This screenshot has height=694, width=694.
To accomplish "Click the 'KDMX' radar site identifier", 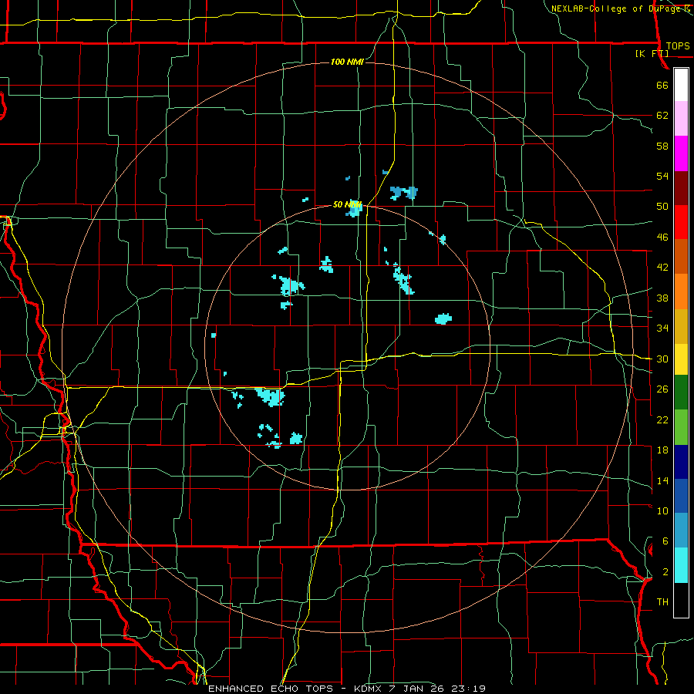I will [x=368, y=689].
